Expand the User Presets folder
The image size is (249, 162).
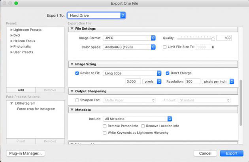[x=11, y=52]
